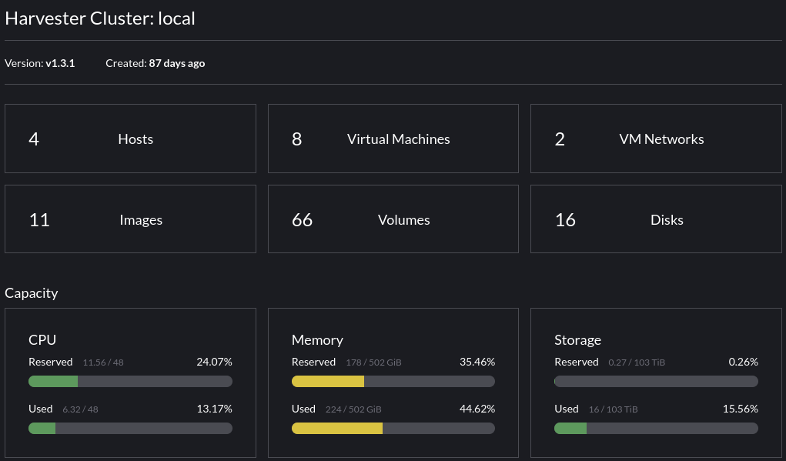Click the Memory capacity heading
786x461 pixels.
(x=317, y=339)
